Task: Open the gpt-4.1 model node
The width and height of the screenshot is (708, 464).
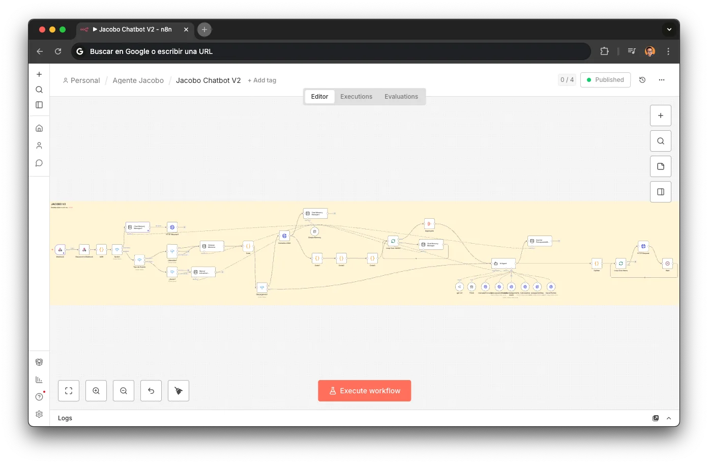Action: 459,286
